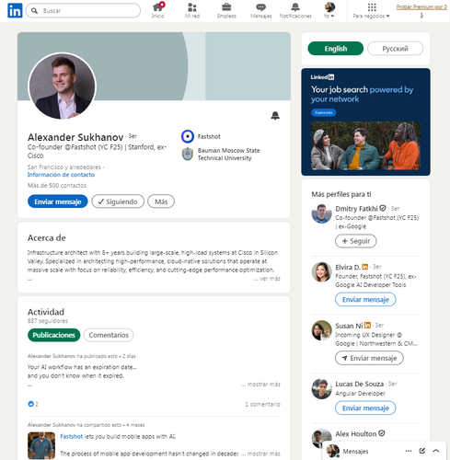
Task: Open the Más actions dropdown
Action: click(x=161, y=201)
